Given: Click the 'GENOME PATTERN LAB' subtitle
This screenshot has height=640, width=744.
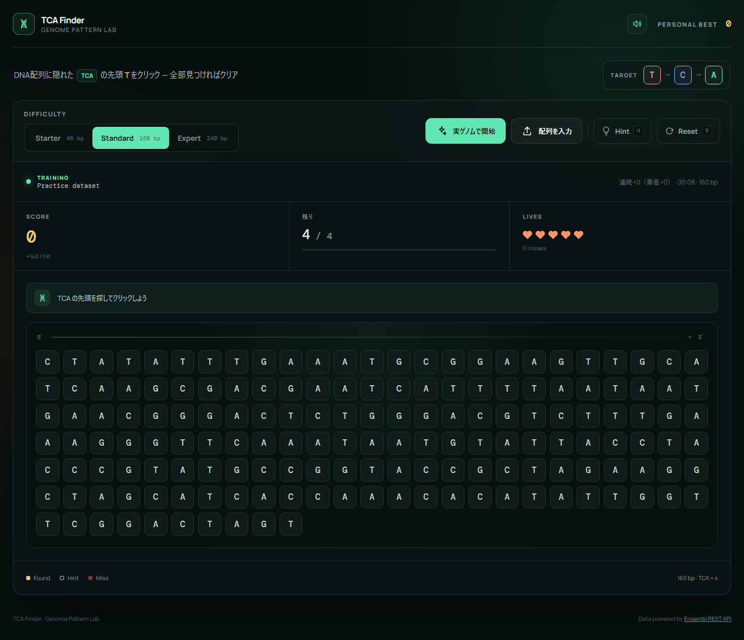Looking at the screenshot, I should click(78, 30).
